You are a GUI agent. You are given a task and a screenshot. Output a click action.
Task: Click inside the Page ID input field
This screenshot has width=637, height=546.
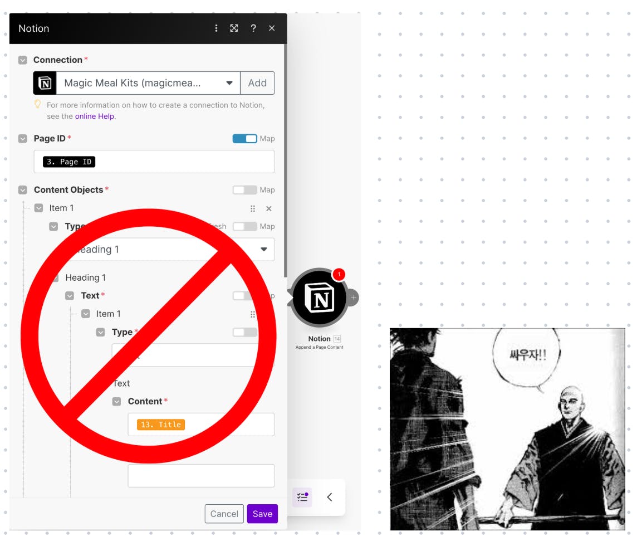point(154,162)
